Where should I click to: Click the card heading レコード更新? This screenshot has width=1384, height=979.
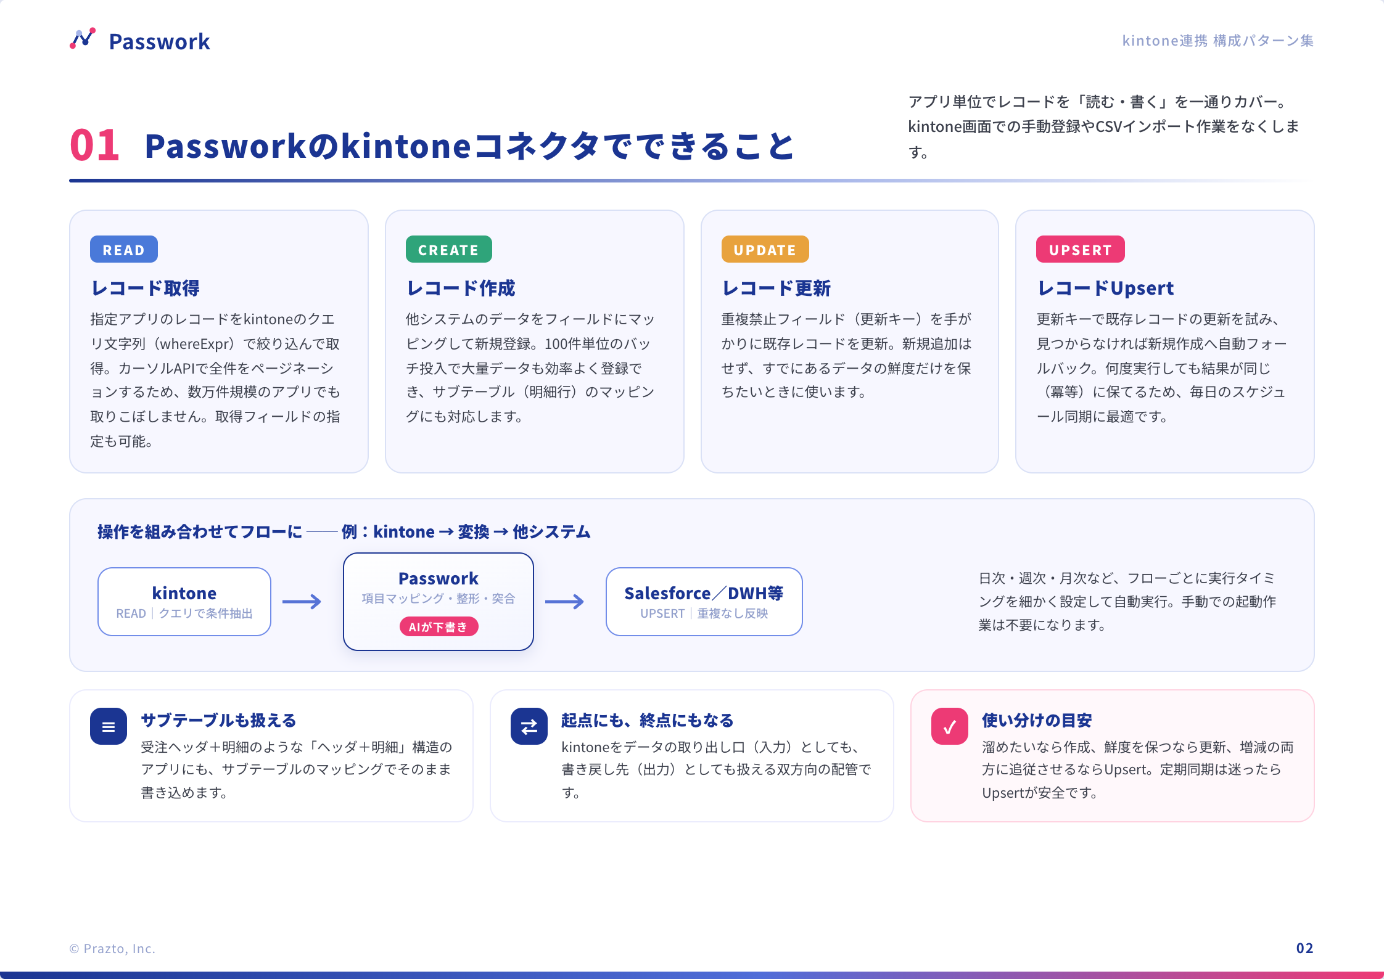point(776,288)
